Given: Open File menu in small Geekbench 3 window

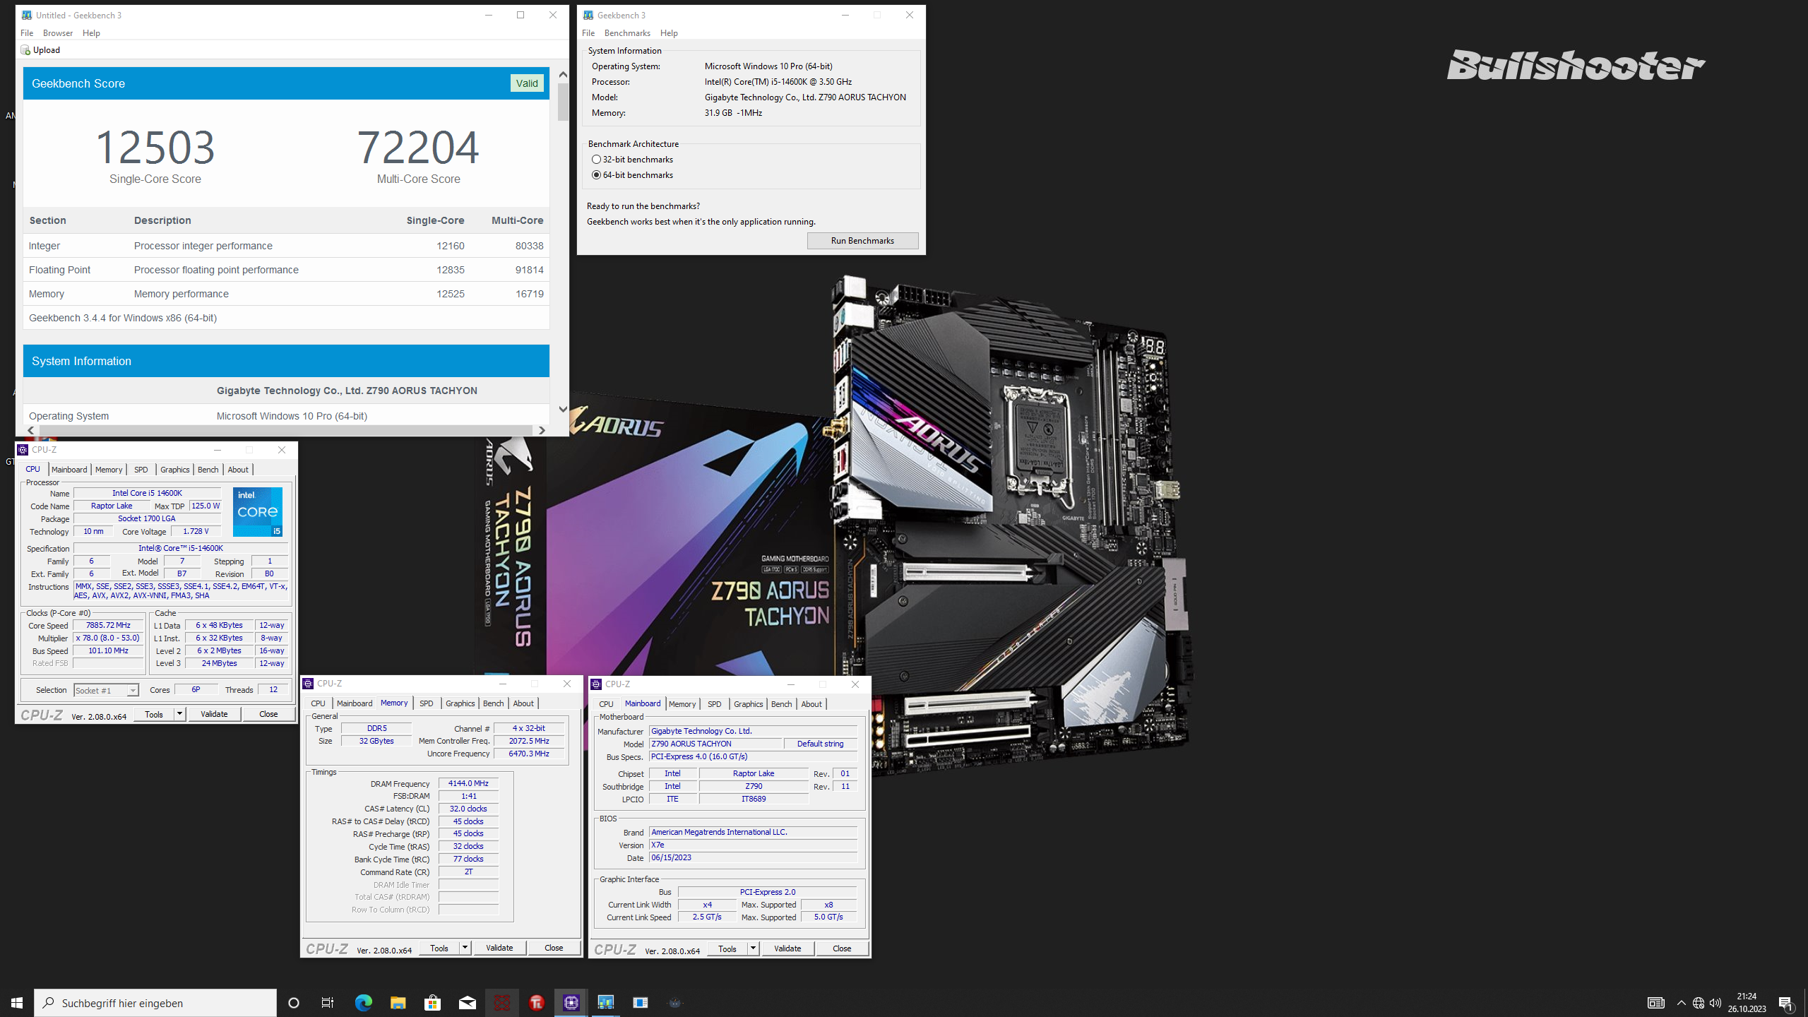Looking at the screenshot, I should 588,33.
